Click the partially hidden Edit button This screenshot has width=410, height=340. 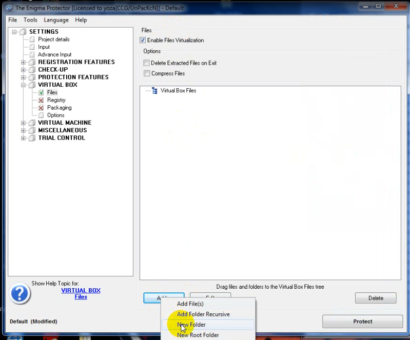click(x=210, y=295)
